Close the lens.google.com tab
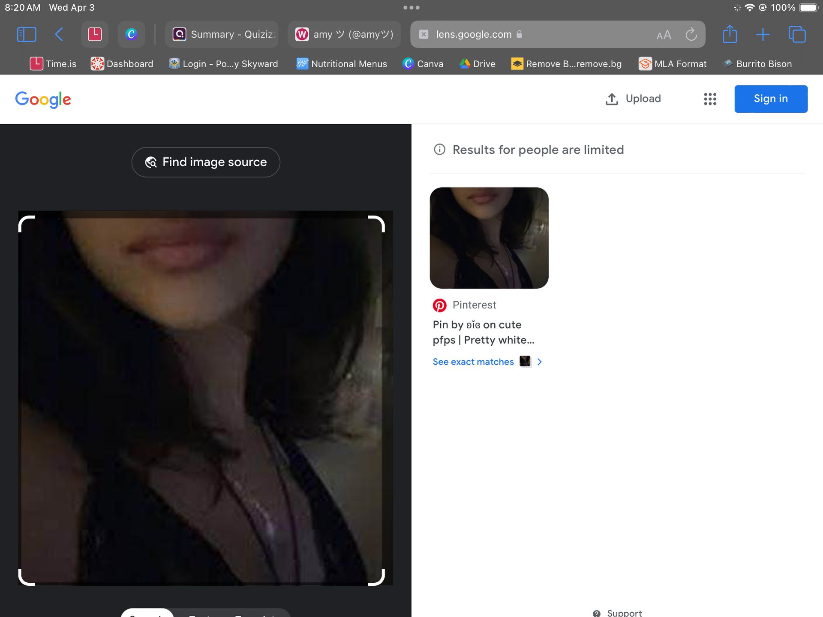Image resolution: width=823 pixels, height=617 pixels. (424, 34)
